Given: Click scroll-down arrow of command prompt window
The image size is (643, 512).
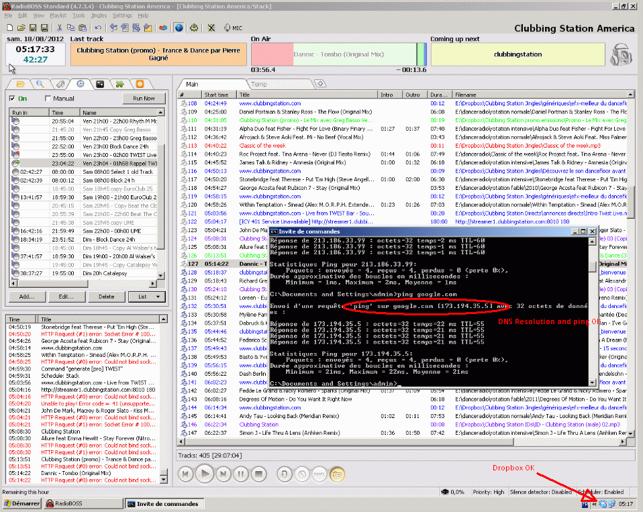Looking at the screenshot, I should [x=592, y=382].
